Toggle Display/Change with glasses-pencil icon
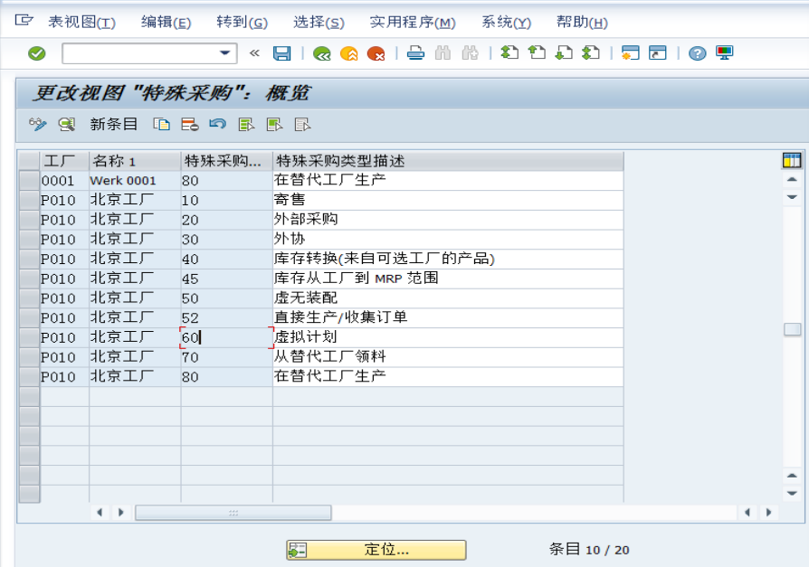Screen dimensions: 809x567 coord(38,124)
